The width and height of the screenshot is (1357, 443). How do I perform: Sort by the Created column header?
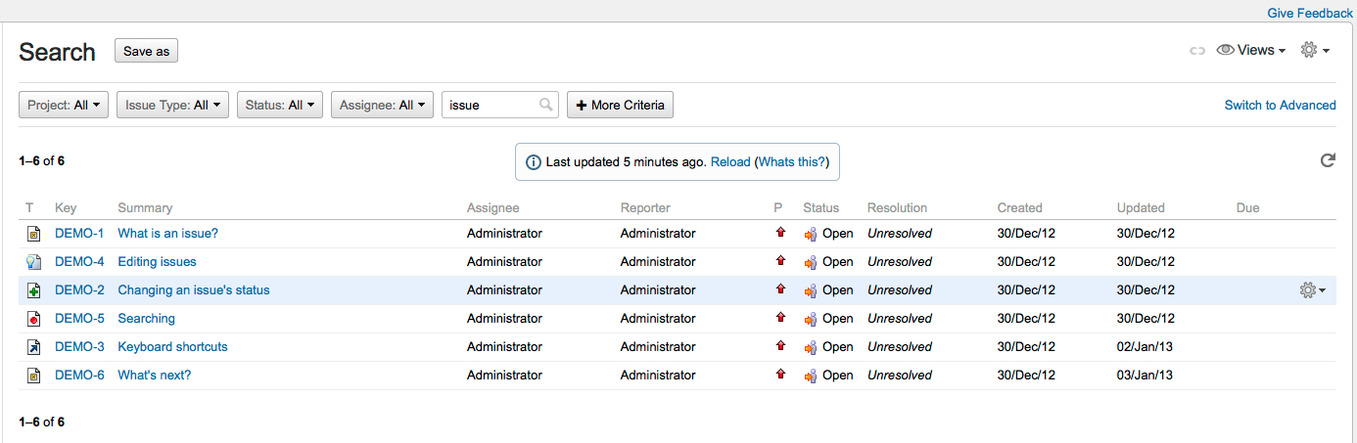coord(1019,207)
